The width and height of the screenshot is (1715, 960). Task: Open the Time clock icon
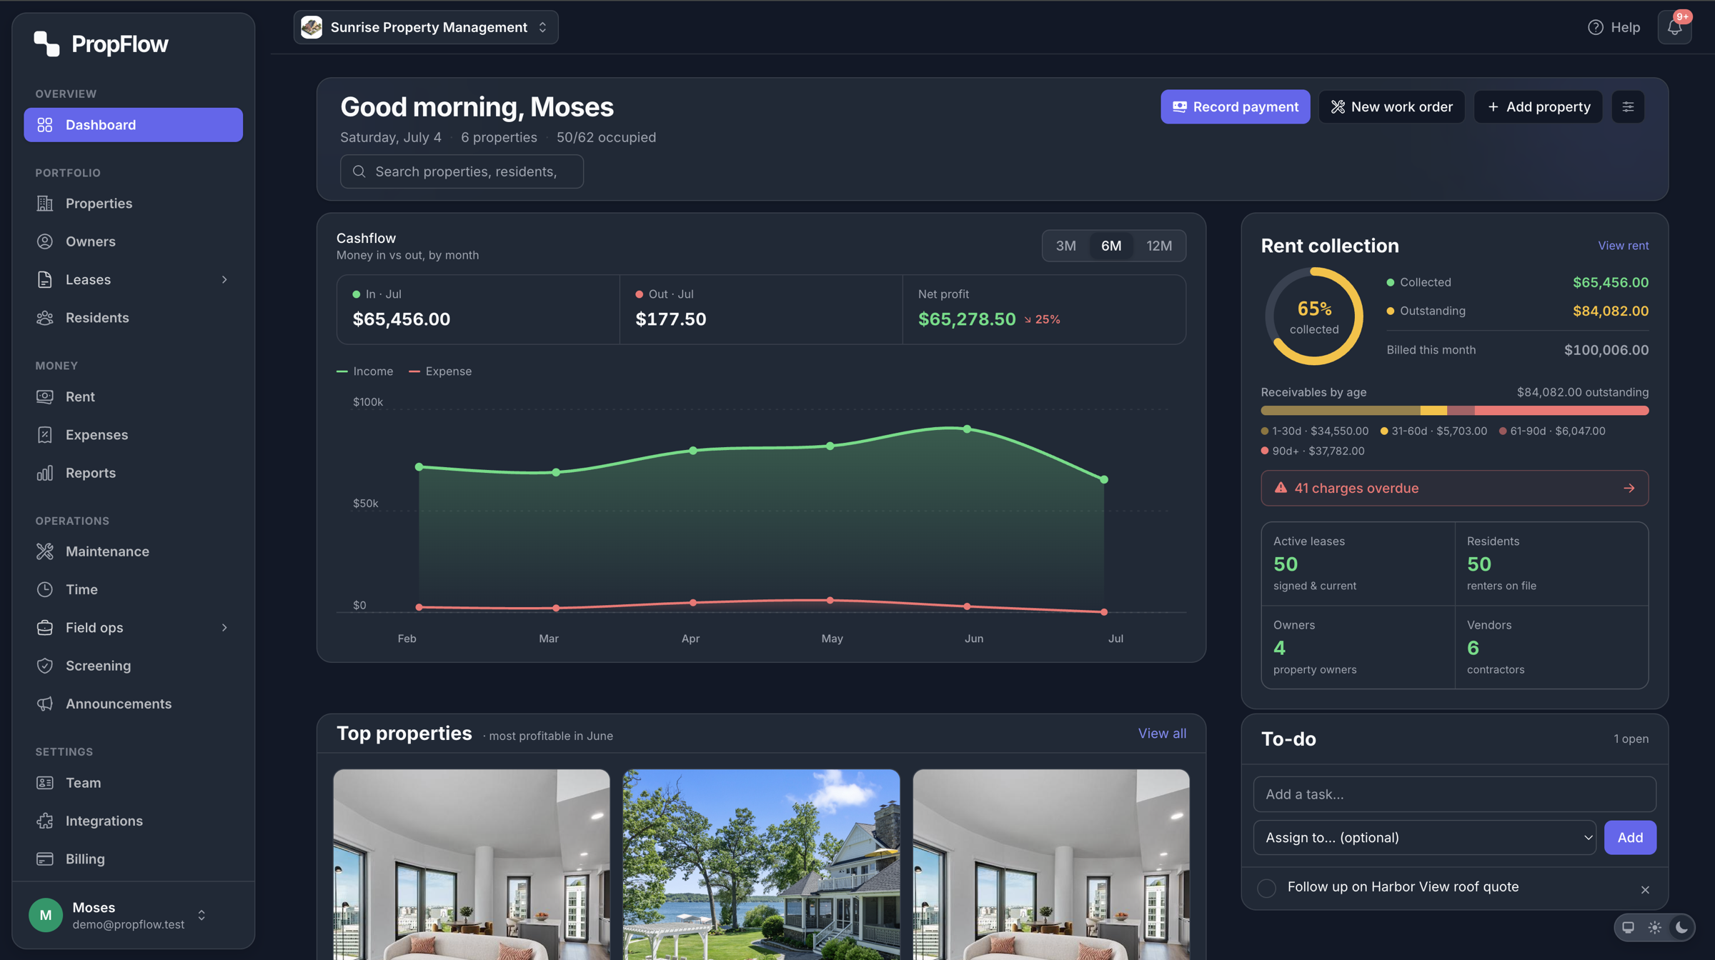(x=45, y=589)
